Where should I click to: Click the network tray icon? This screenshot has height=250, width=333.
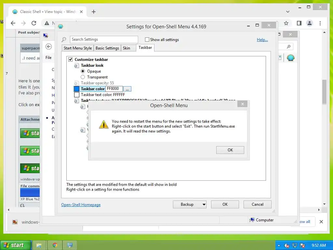tap(295, 245)
